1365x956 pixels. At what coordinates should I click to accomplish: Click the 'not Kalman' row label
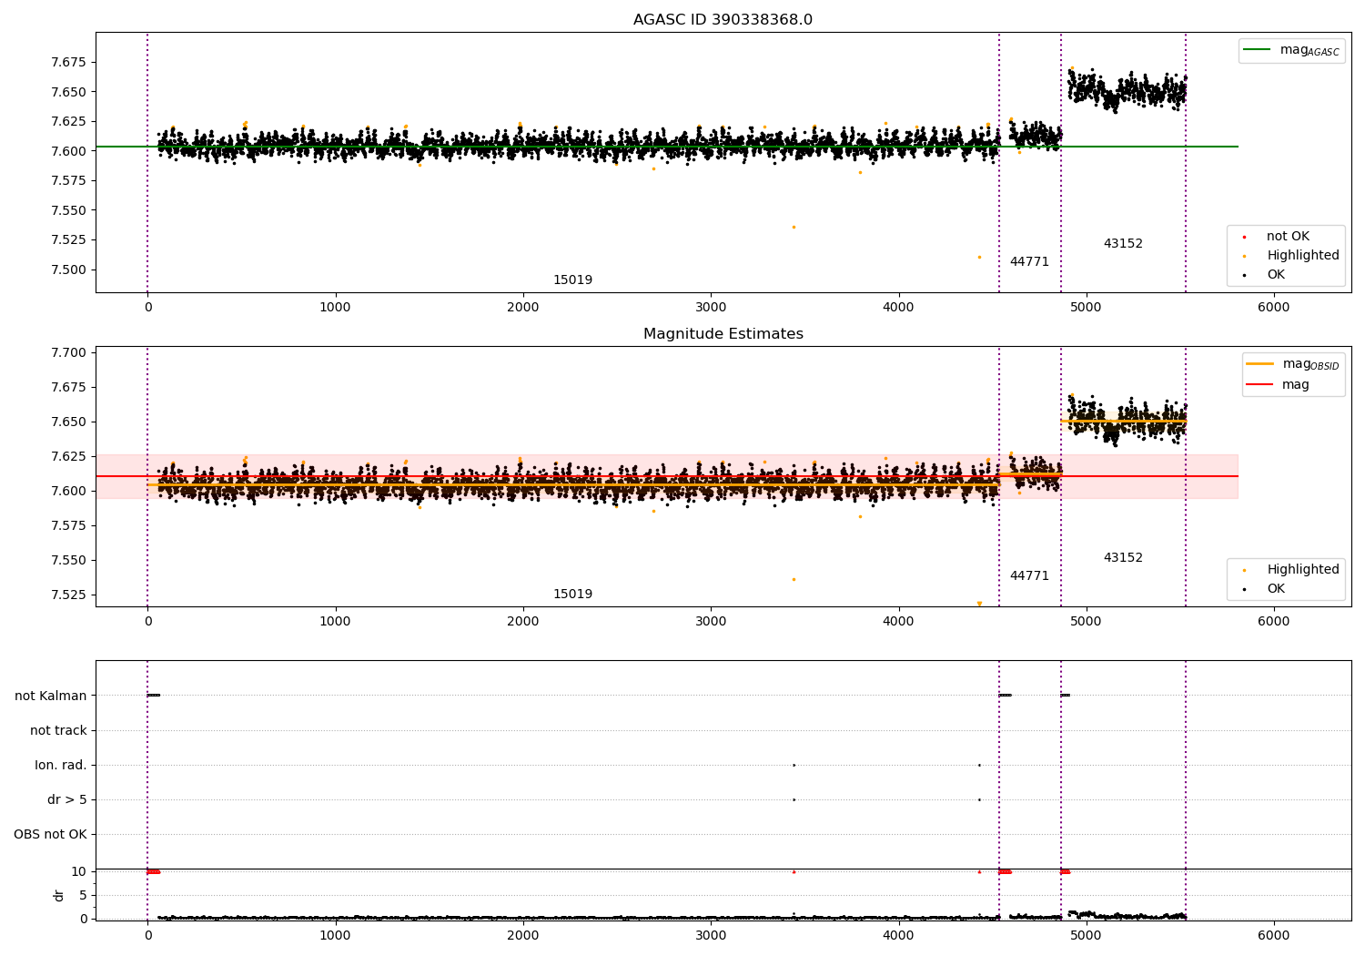51,697
